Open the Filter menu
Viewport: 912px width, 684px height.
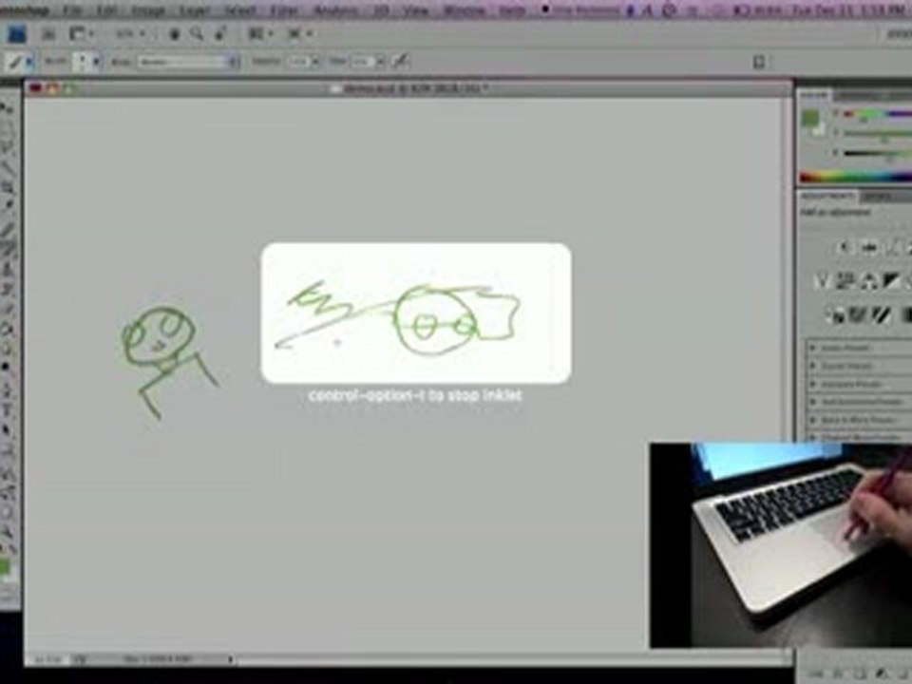pos(285,10)
